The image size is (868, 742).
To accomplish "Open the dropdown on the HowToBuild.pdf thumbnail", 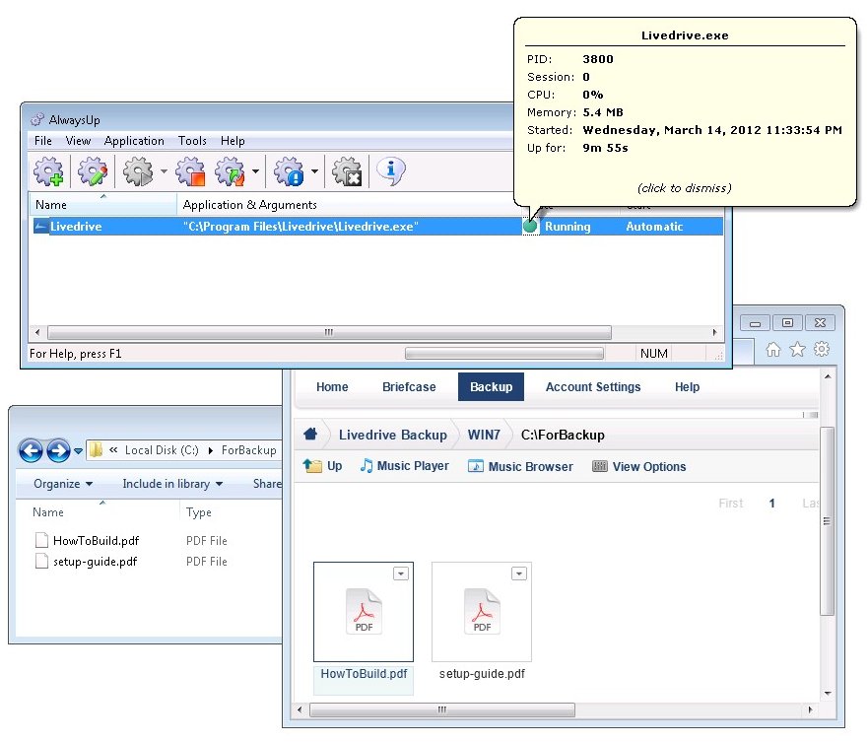I will pos(401,573).
